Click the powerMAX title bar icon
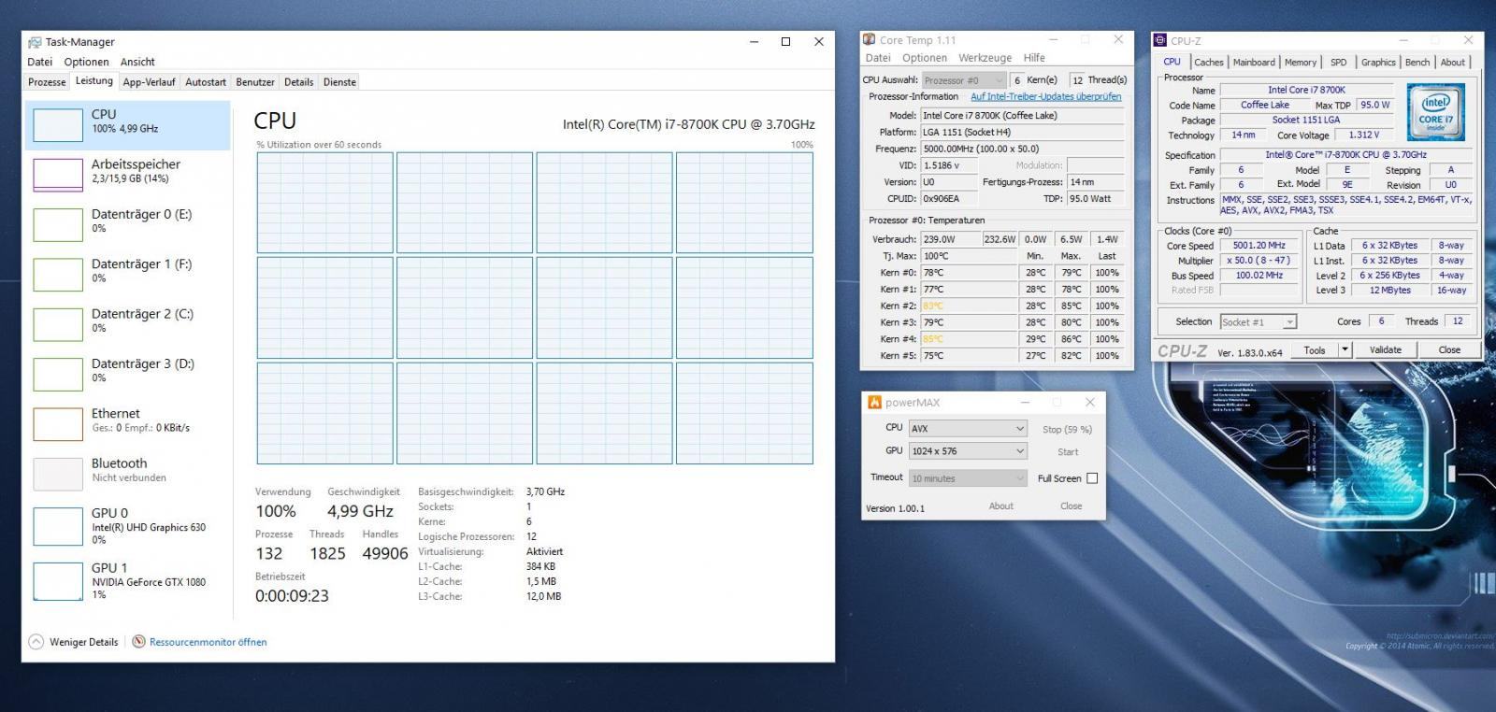1496x712 pixels. pyautogui.click(x=875, y=403)
